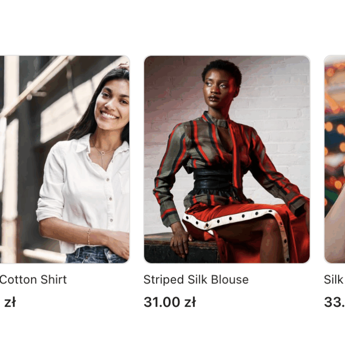The image size is (345, 345).
Task: Click the word Shirt in product title
Action: [x=54, y=280]
